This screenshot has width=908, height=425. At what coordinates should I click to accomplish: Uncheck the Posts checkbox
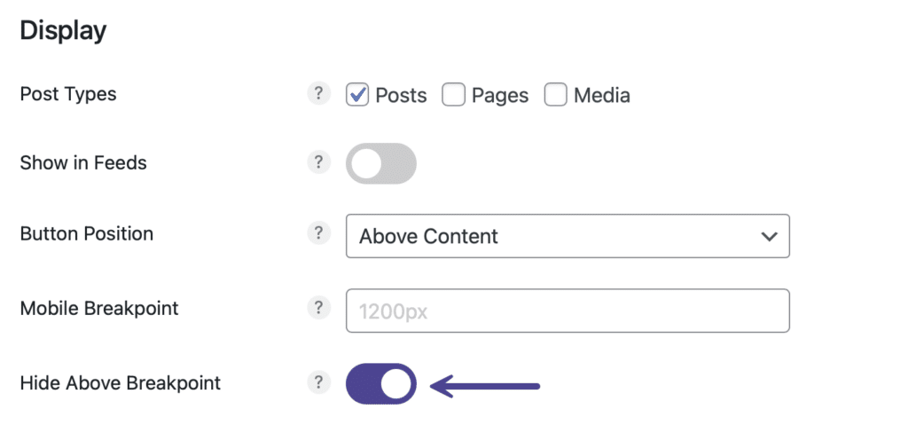point(357,95)
